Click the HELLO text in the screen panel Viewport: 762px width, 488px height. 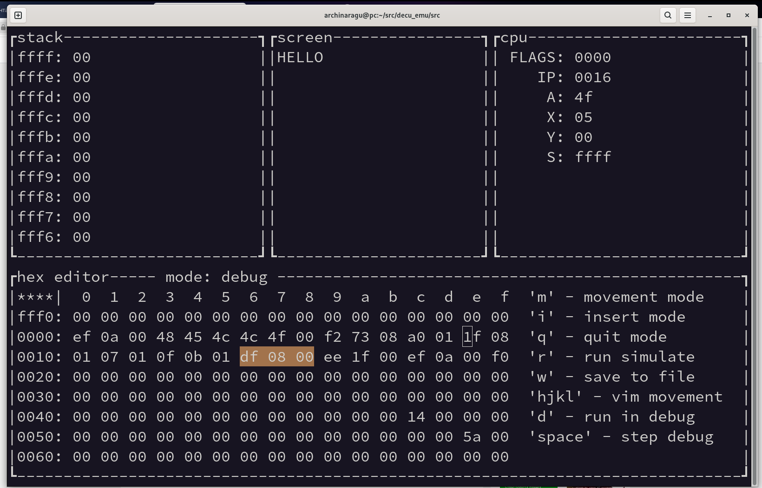click(299, 57)
